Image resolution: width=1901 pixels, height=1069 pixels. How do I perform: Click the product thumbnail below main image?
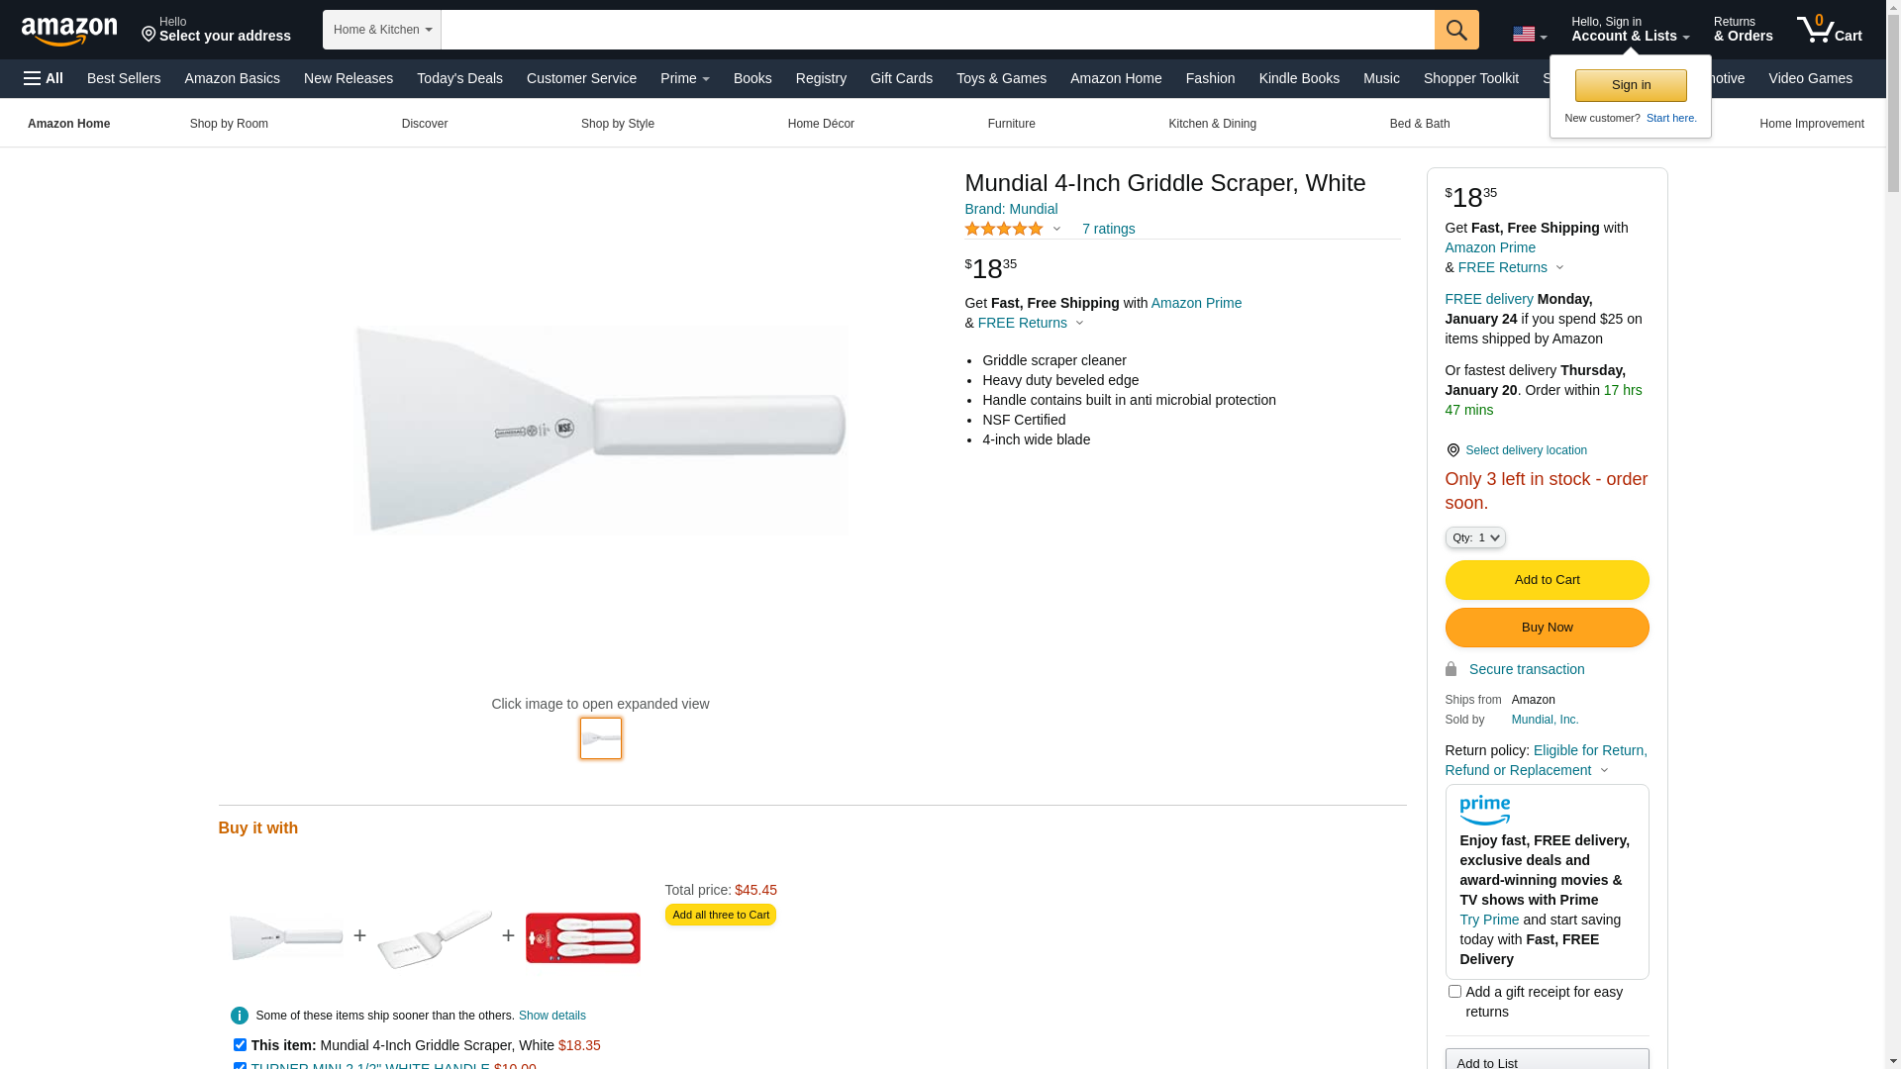[601, 738]
